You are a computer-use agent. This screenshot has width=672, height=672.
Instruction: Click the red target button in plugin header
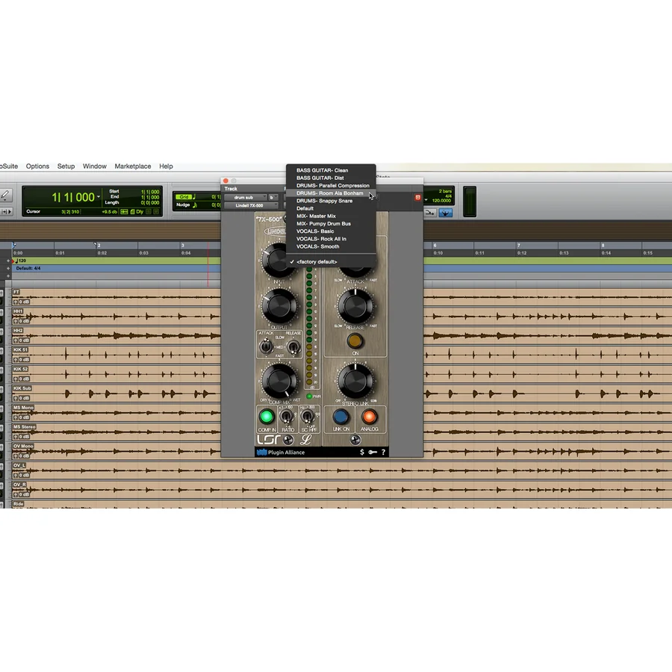(418, 197)
